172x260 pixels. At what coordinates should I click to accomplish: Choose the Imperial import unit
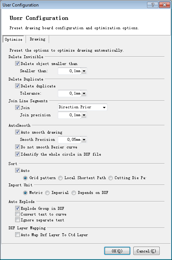pyautogui.click(x=47, y=193)
